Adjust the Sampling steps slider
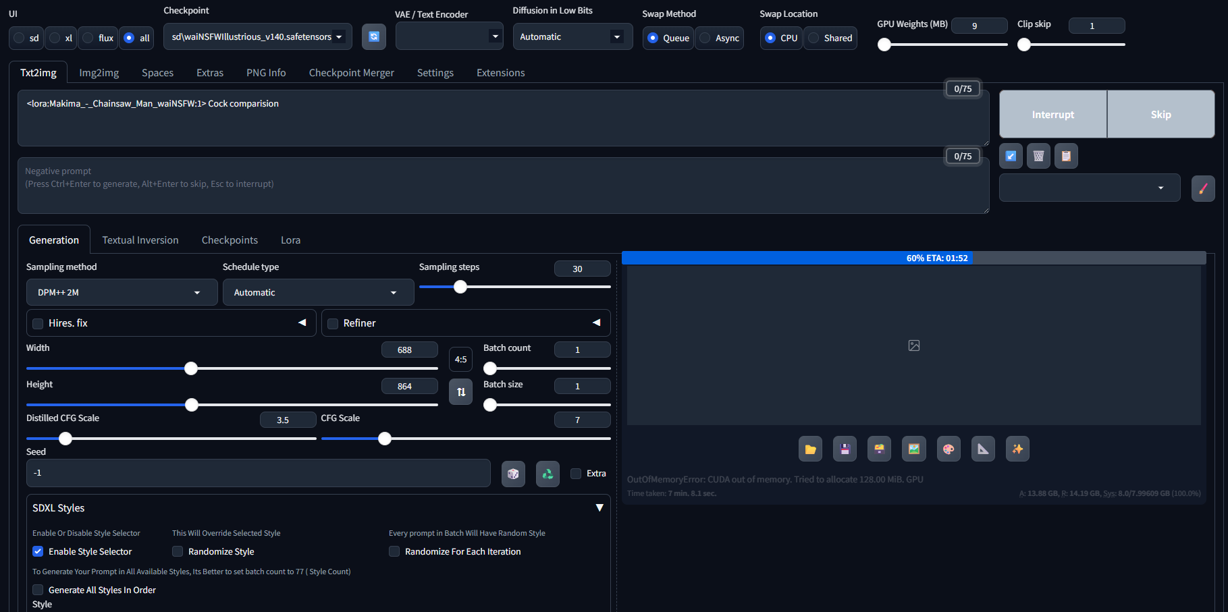 (515, 287)
